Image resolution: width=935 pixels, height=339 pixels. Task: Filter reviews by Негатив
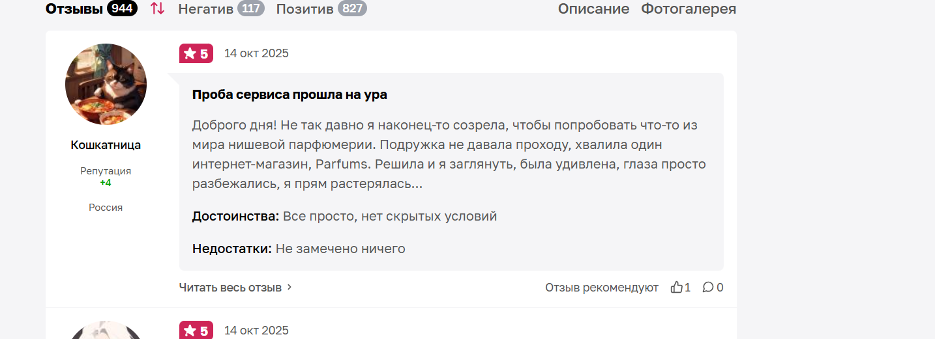(205, 8)
